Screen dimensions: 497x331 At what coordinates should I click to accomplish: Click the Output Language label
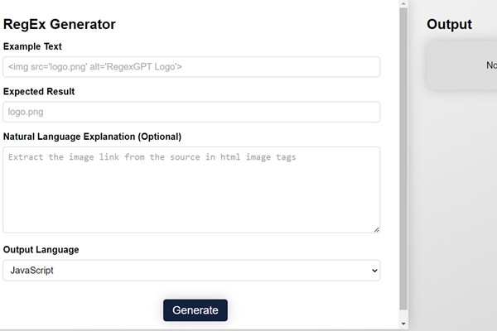tap(41, 249)
